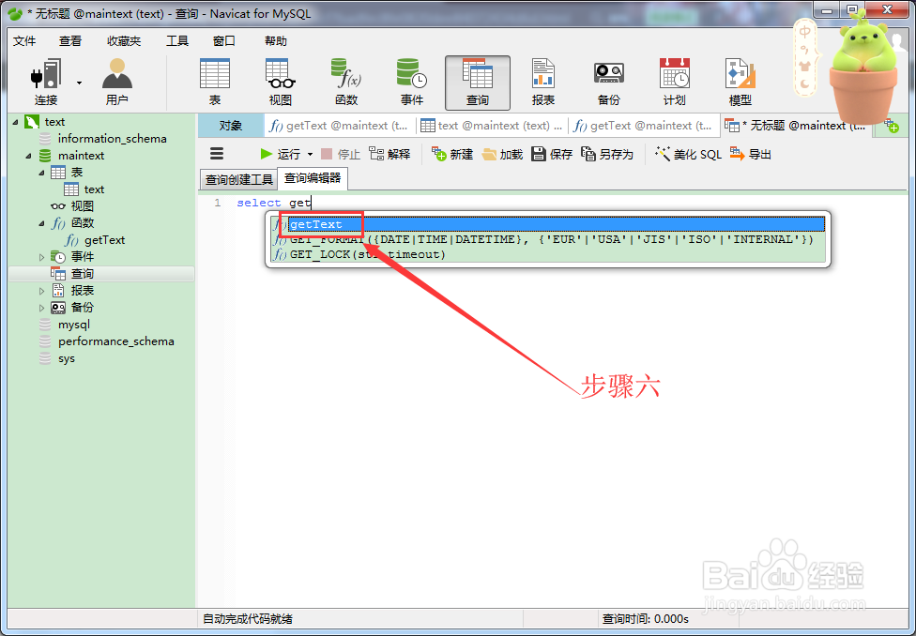Click the 加载 load button
The image size is (916, 636).
tap(502, 154)
